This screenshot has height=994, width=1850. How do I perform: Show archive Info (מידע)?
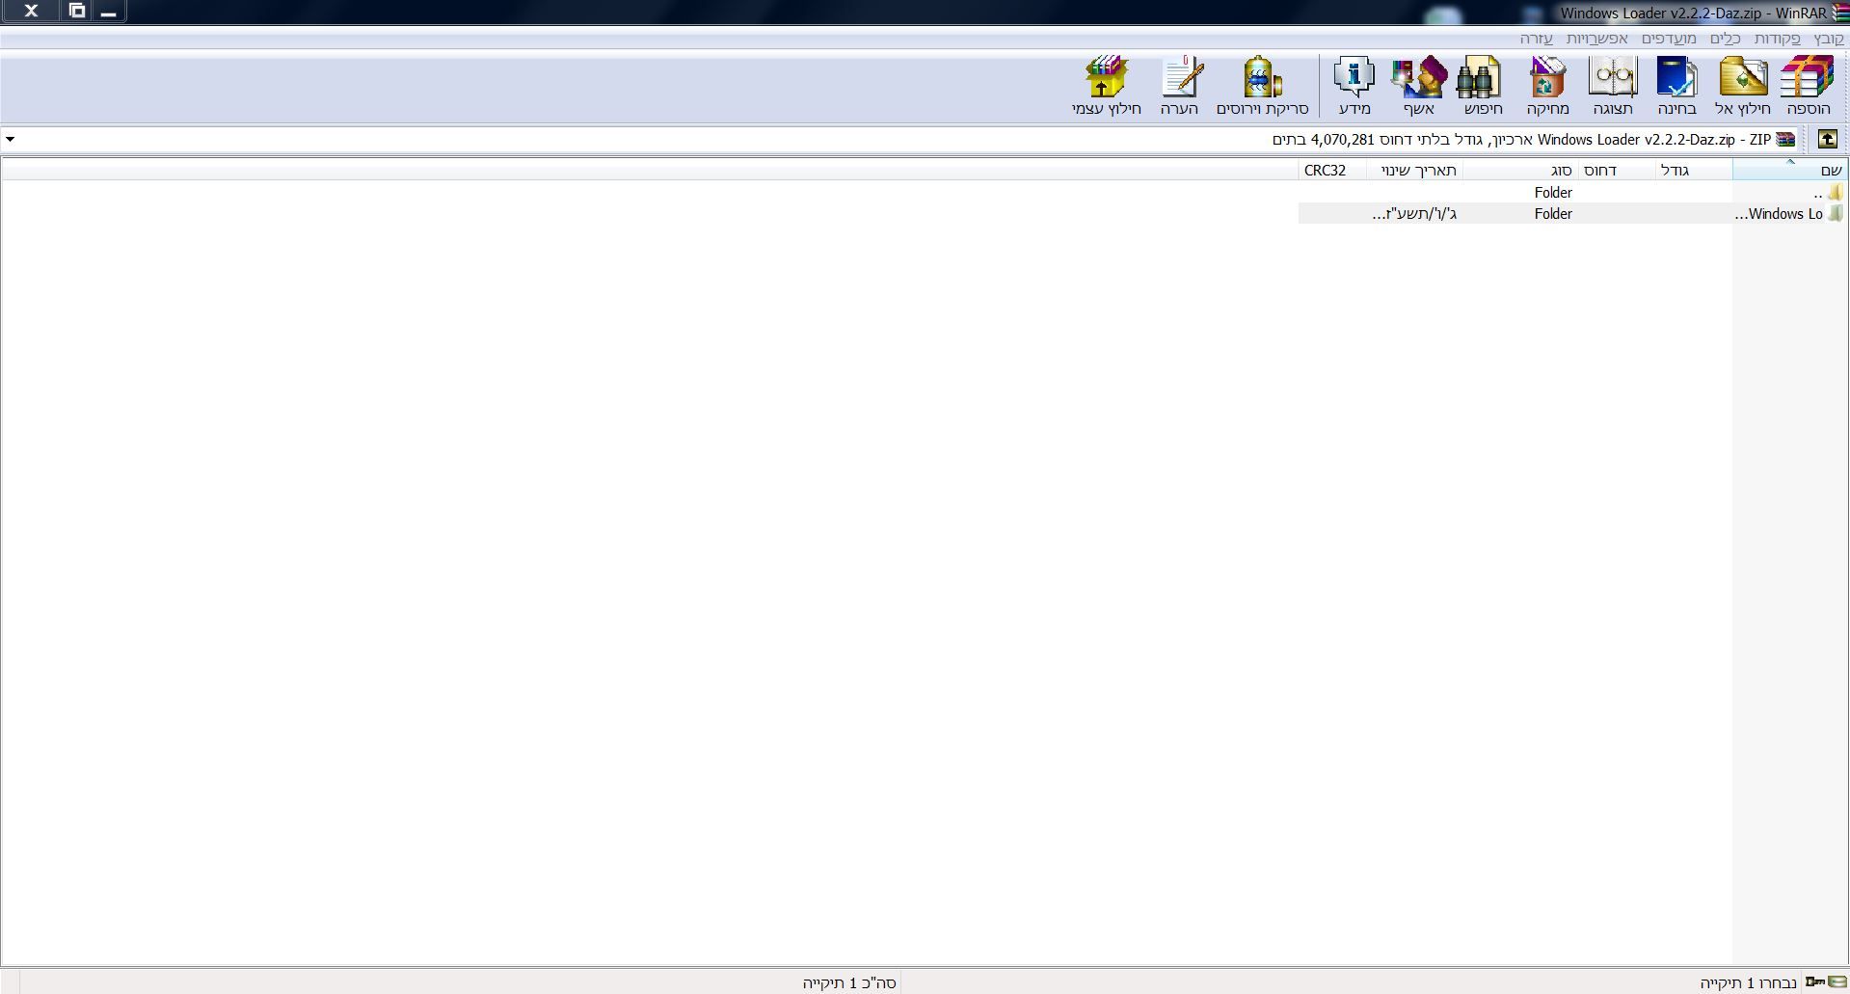(1354, 86)
